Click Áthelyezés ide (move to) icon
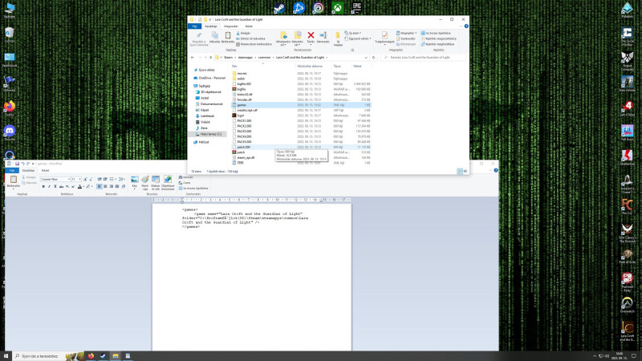Viewport: 642px width, 361px height. tap(283, 35)
